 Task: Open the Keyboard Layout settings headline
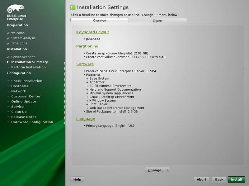tap(92, 32)
